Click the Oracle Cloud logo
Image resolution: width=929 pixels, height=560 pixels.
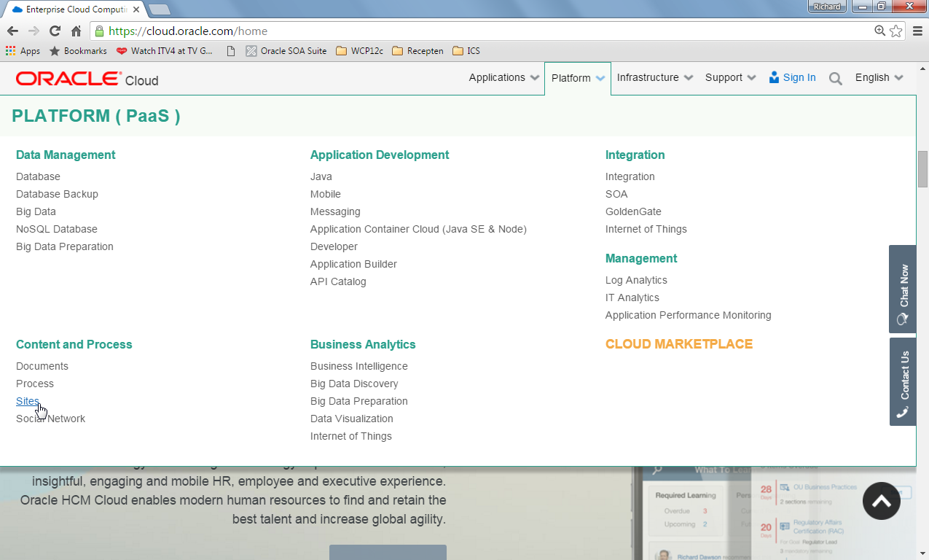(x=87, y=79)
